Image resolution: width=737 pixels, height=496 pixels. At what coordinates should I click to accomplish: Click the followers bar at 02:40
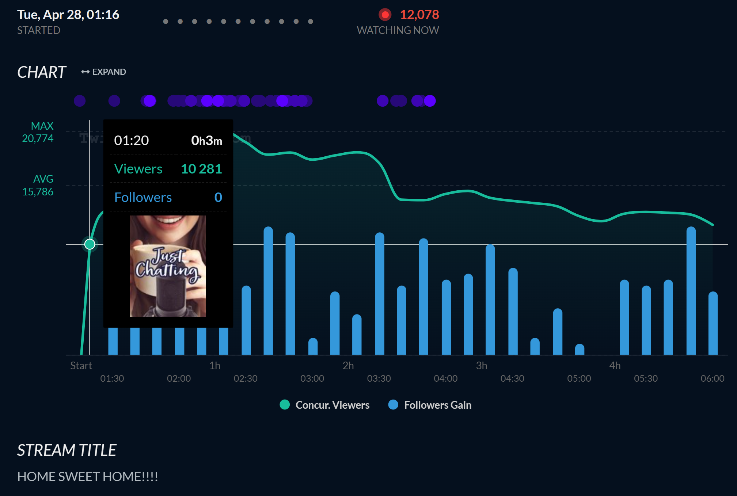click(268, 292)
